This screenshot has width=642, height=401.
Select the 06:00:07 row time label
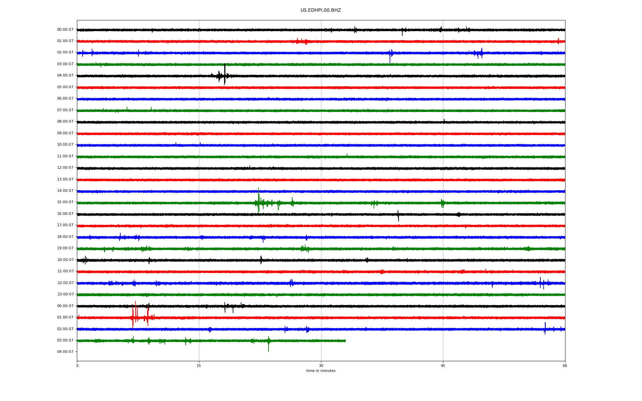pyautogui.click(x=65, y=99)
